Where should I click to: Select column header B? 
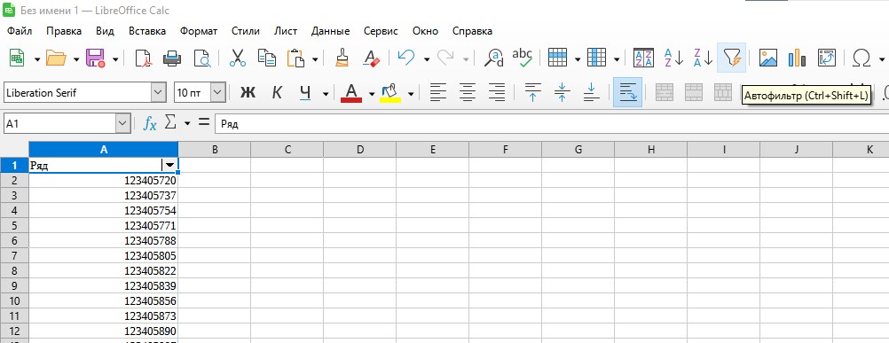coord(215,150)
